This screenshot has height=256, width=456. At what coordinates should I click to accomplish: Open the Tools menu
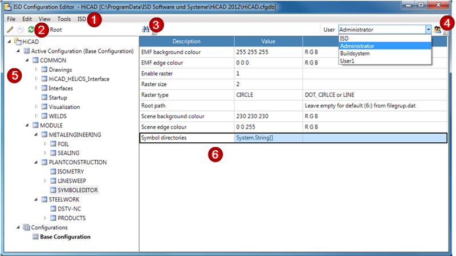64,19
